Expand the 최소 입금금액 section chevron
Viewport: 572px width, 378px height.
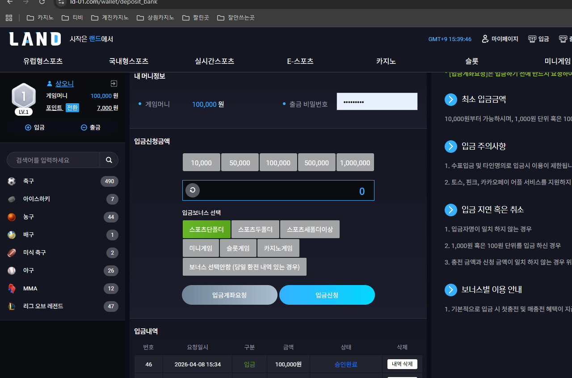[x=451, y=99]
